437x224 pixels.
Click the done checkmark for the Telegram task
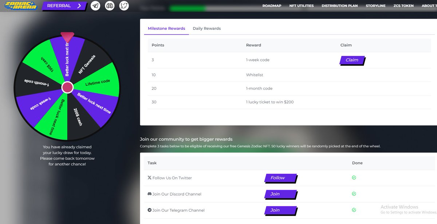coord(353,210)
